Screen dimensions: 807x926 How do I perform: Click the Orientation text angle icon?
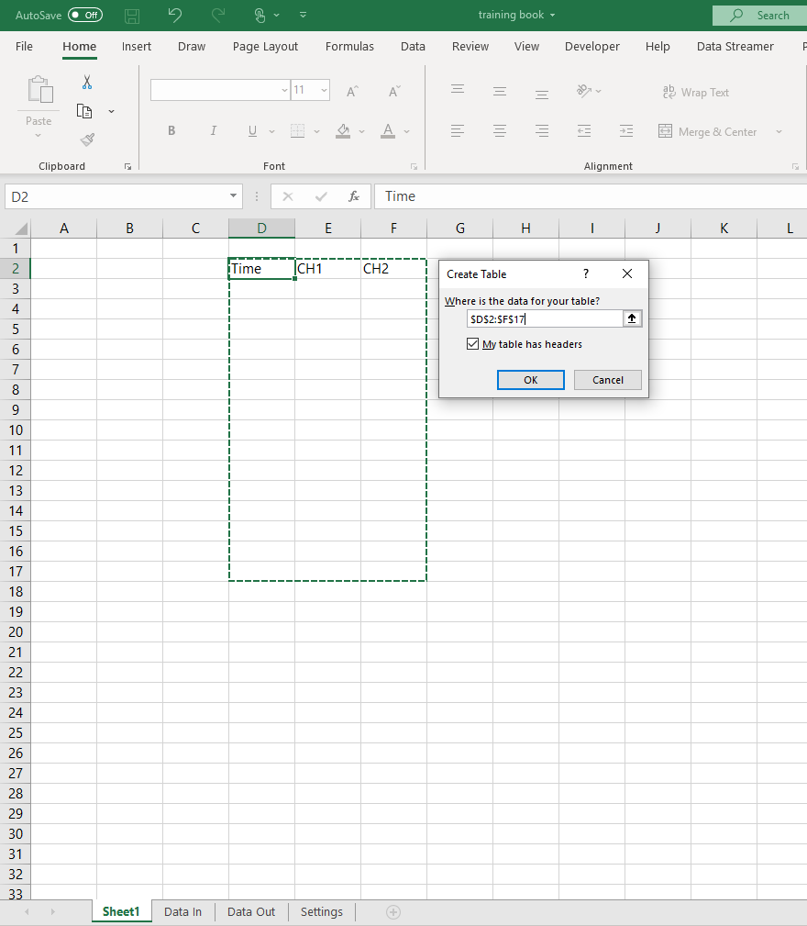pyautogui.click(x=584, y=90)
